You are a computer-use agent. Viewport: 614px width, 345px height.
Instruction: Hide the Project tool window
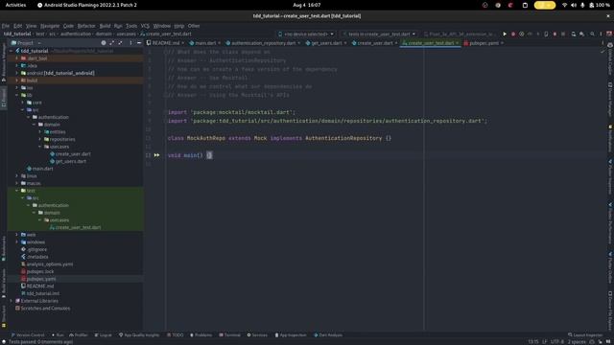139,43
